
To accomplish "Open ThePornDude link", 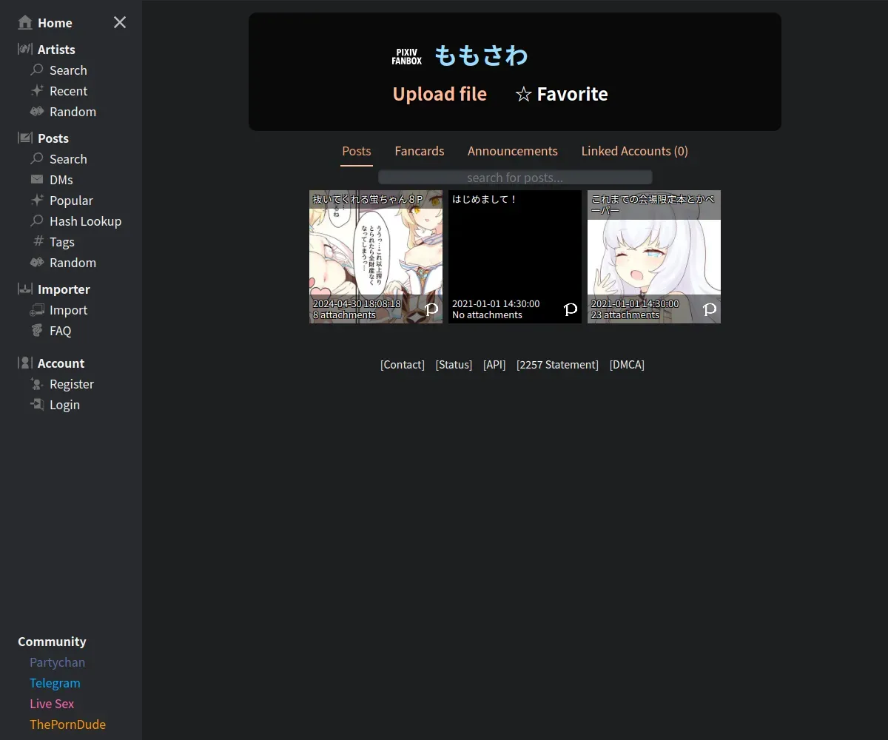I will pos(67,724).
